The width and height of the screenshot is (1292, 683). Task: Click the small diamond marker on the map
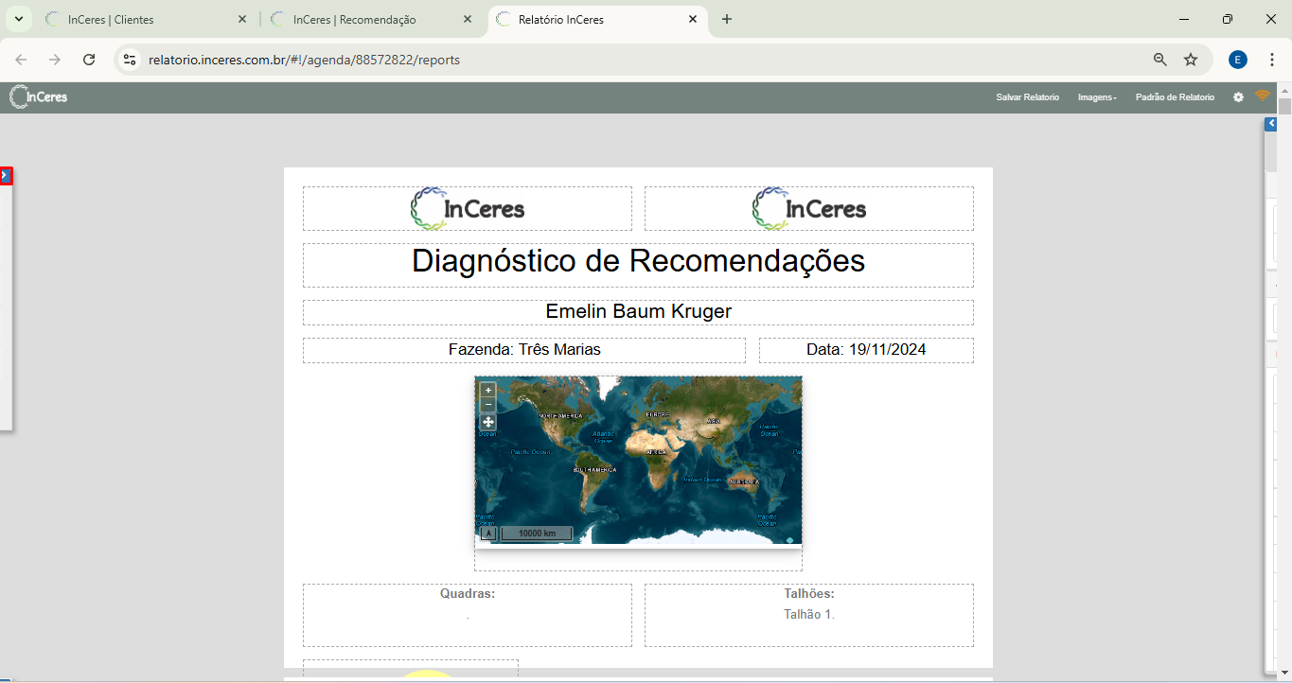tap(789, 540)
